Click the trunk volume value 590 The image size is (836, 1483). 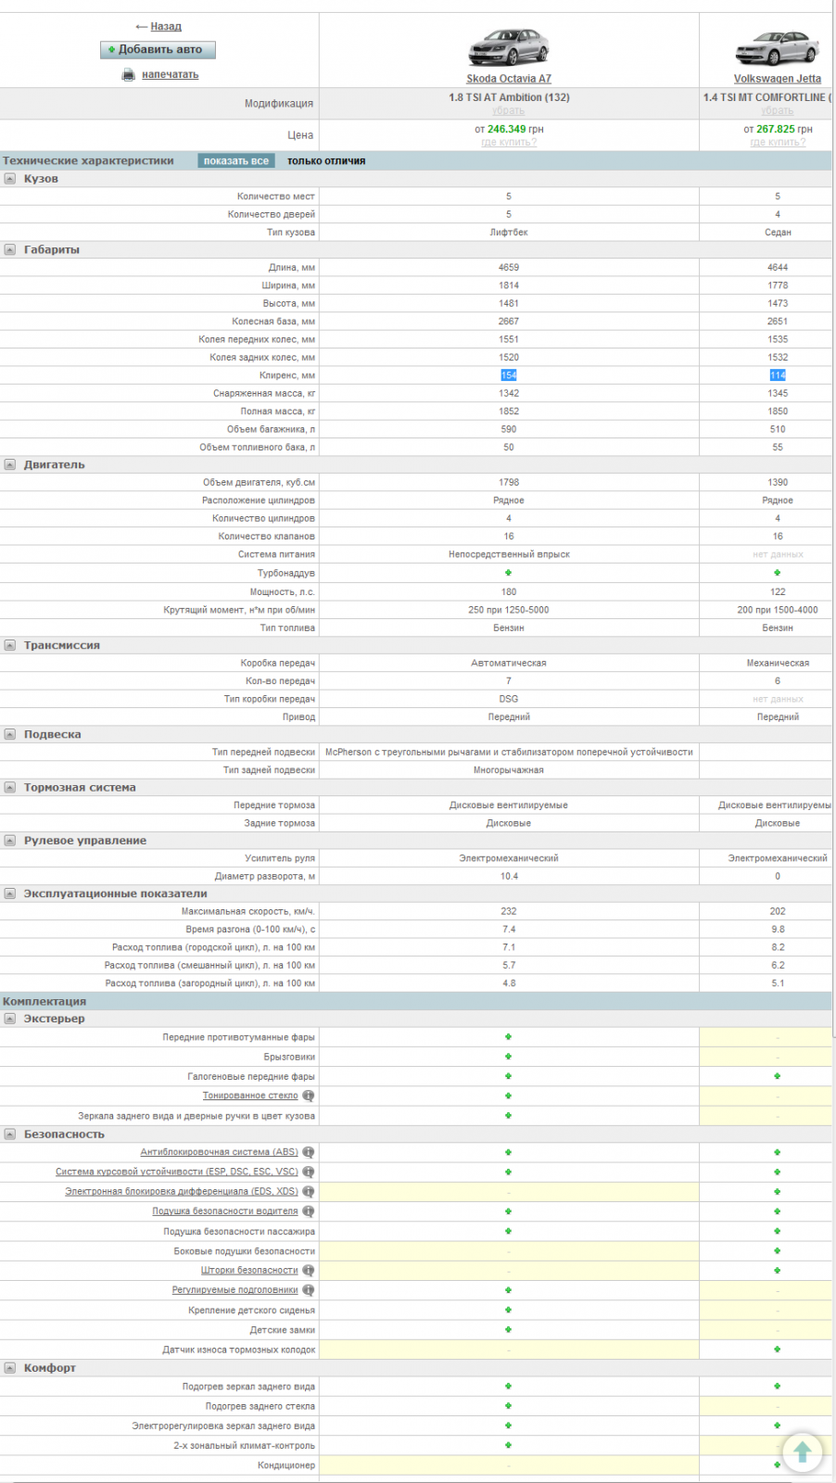[509, 429]
